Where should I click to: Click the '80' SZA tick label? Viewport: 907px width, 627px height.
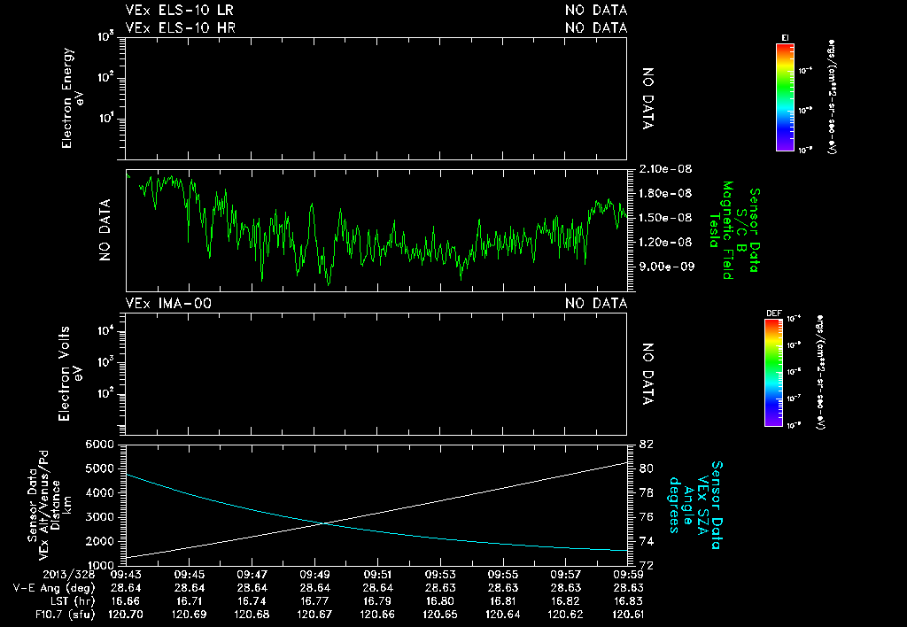click(x=646, y=468)
